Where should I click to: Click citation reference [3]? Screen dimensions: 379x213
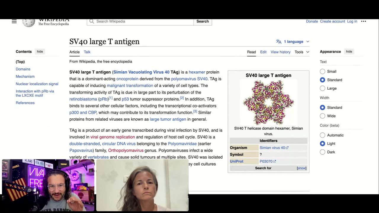[x=195, y=111]
